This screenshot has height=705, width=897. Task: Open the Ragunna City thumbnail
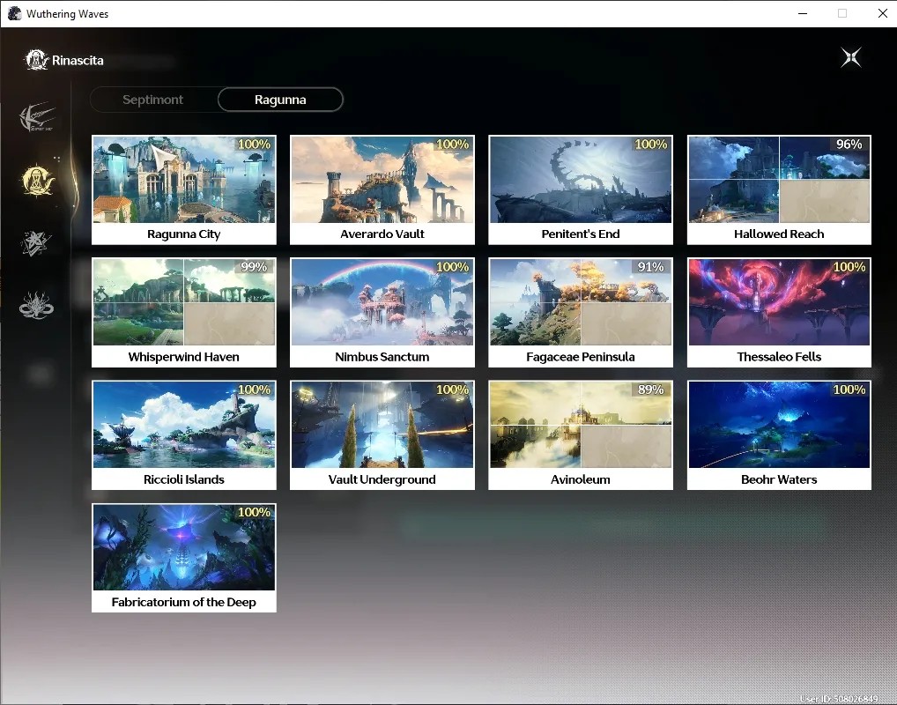[183, 190]
